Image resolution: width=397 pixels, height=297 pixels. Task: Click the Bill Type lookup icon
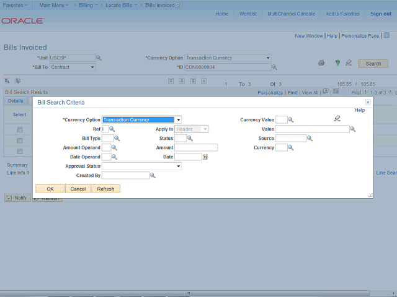117,139
